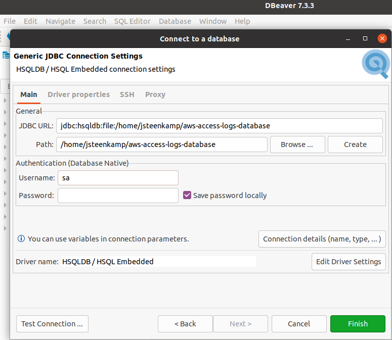Switch to the Main tab

(29, 94)
